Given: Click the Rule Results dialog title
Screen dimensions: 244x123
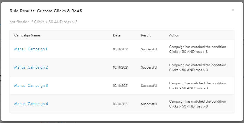Looking at the screenshot, I should [x=46, y=11].
